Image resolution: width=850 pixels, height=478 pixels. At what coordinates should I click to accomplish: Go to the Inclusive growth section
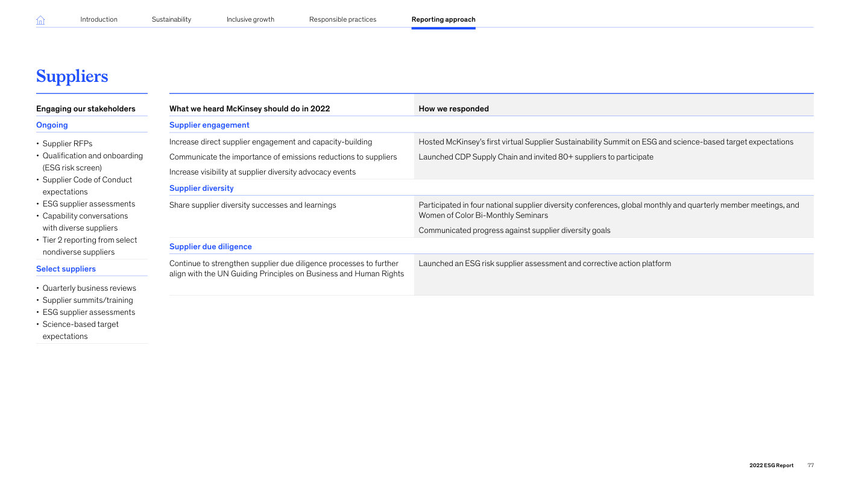250,19
